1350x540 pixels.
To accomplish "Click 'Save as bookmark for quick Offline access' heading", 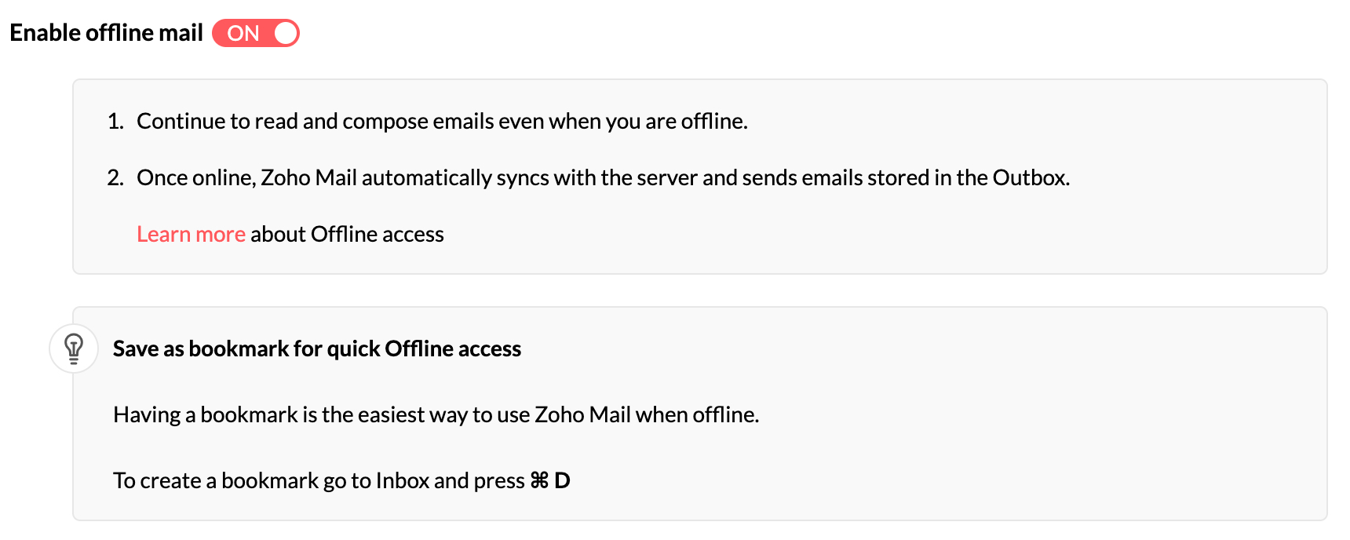I will [x=317, y=348].
